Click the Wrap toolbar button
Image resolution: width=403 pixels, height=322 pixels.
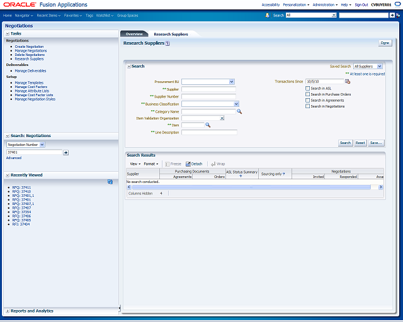tap(218, 164)
